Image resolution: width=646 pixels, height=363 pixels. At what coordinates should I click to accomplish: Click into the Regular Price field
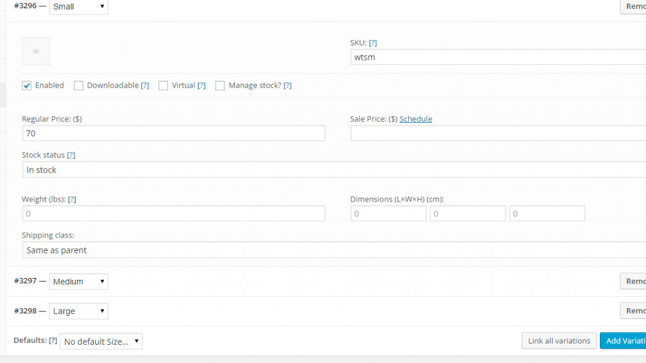point(173,134)
